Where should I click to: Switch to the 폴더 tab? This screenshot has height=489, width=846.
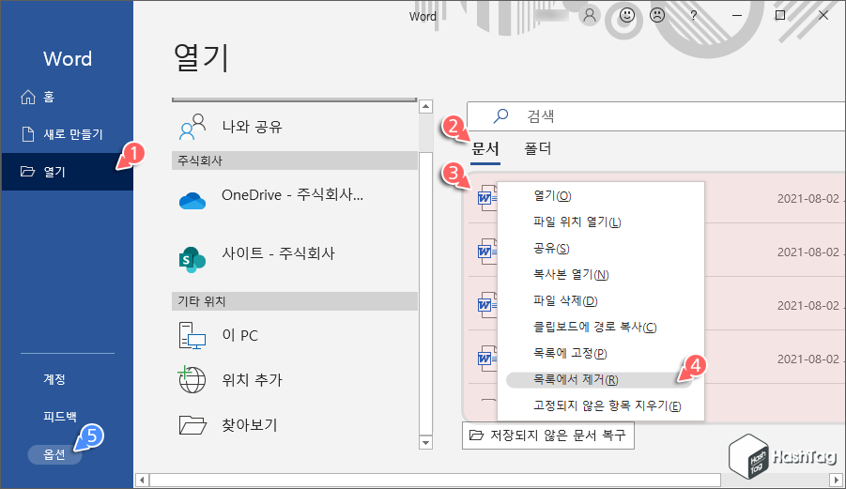click(537, 148)
